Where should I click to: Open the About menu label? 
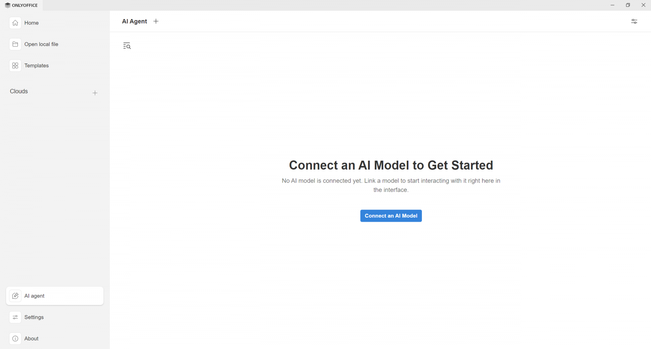tap(31, 338)
